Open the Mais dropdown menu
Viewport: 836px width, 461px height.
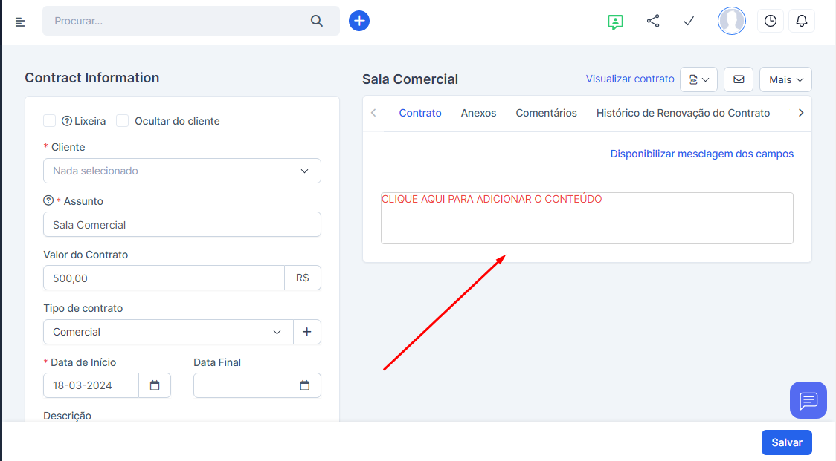tap(785, 79)
